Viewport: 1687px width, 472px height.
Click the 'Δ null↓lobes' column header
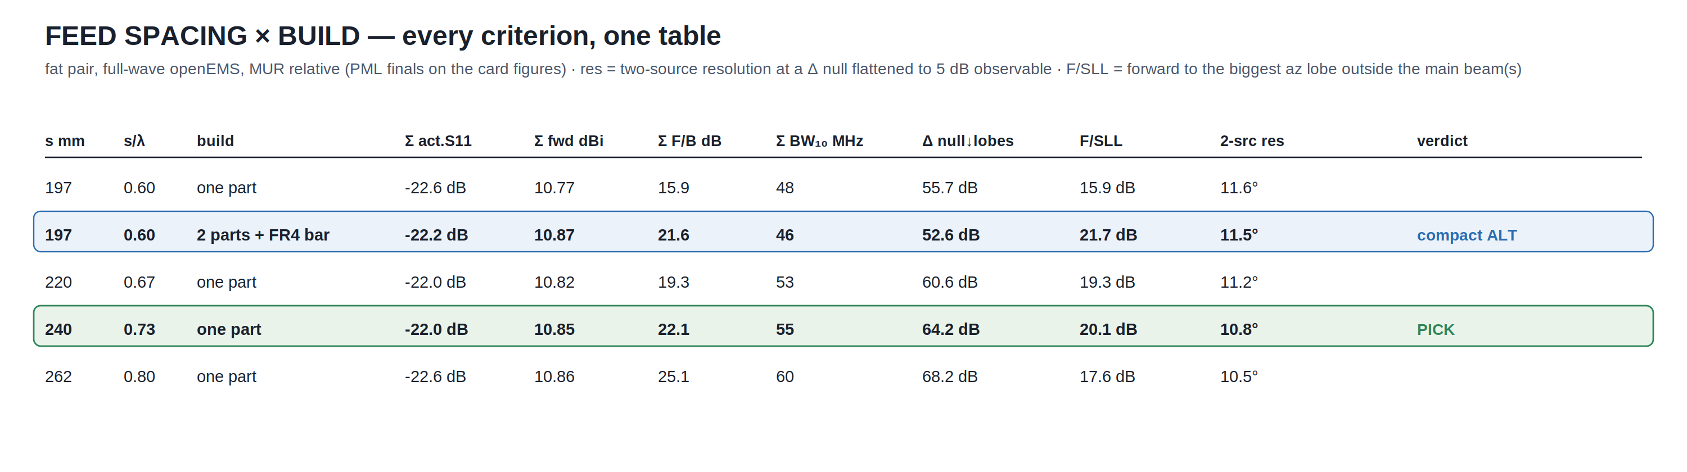pos(967,140)
